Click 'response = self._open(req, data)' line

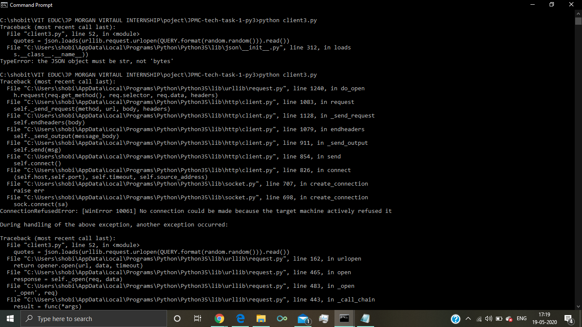point(68,279)
